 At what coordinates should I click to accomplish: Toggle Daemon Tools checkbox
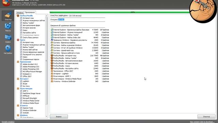click(x=21, y=108)
